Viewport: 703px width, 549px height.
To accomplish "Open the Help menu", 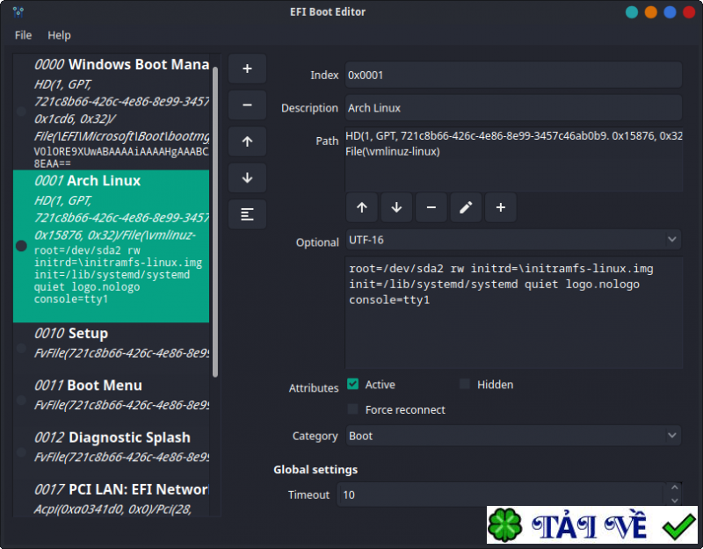I will click(59, 35).
